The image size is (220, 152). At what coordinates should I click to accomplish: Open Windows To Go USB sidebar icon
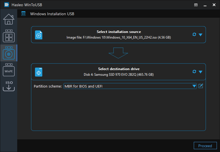coord(9,36)
